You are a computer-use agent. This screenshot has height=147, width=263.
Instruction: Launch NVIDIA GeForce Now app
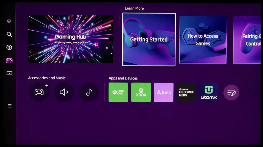(x=186, y=92)
